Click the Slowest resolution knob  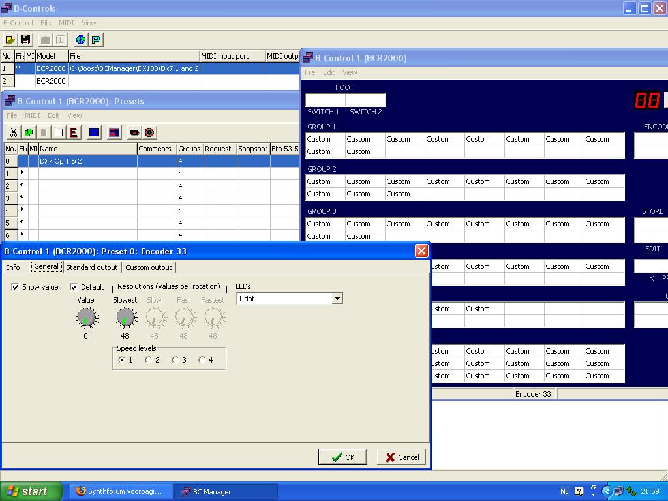click(126, 318)
